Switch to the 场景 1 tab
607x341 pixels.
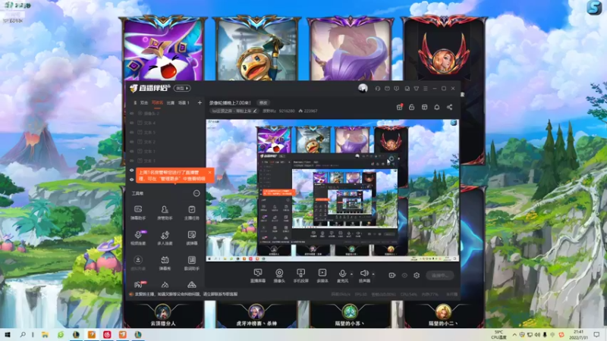184,103
